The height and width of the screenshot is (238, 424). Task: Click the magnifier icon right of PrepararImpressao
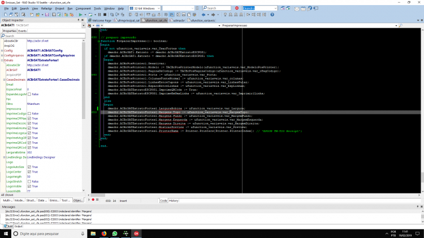(x=401, y=25)
